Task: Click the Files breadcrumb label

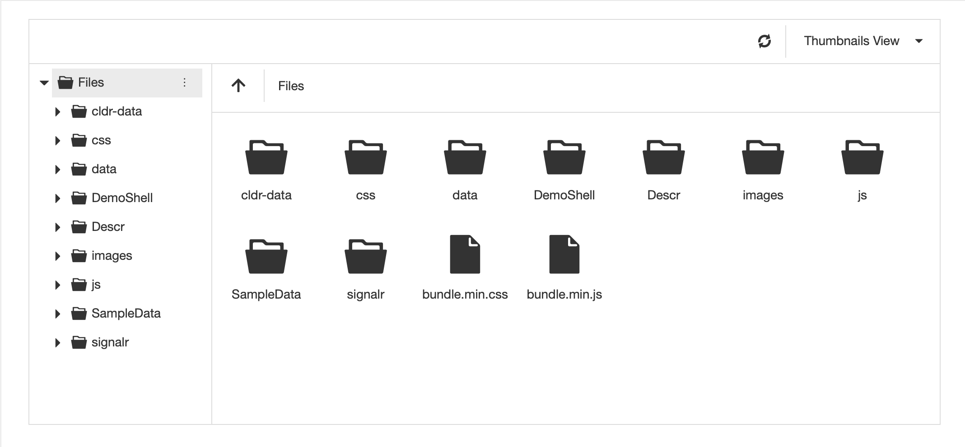Action: click(x=291, y=86)
